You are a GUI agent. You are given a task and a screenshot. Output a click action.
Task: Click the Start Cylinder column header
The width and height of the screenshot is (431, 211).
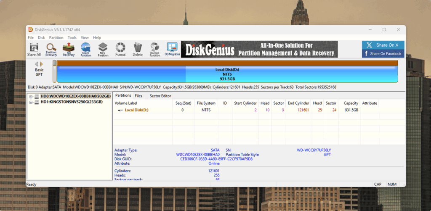coord(245,103)
